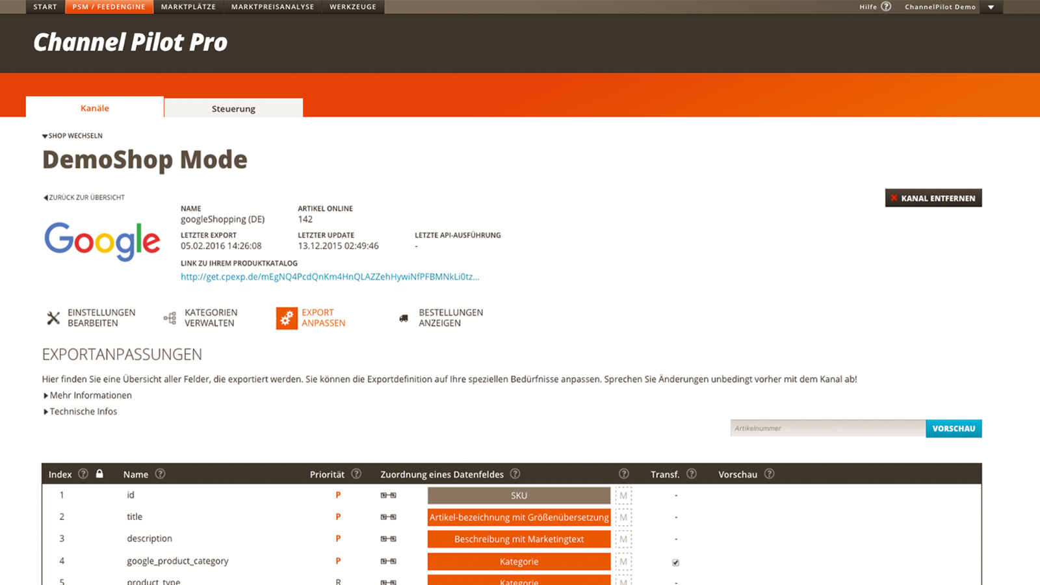
Task: Select the field name 'google_product_category'
Action: pyautogui.click(x=177, y=561)
